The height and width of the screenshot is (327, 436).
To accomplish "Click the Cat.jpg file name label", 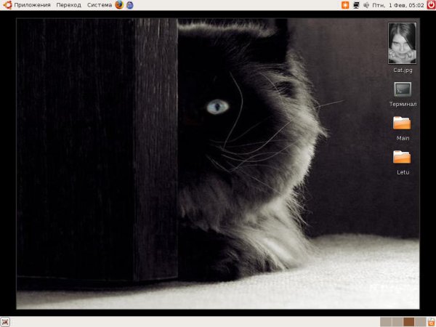I will pyautogui.click(x=403, y=70).
